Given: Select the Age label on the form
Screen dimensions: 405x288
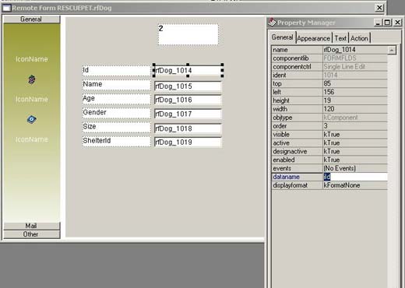Looking at the screenshot, I should click(116, 99).
